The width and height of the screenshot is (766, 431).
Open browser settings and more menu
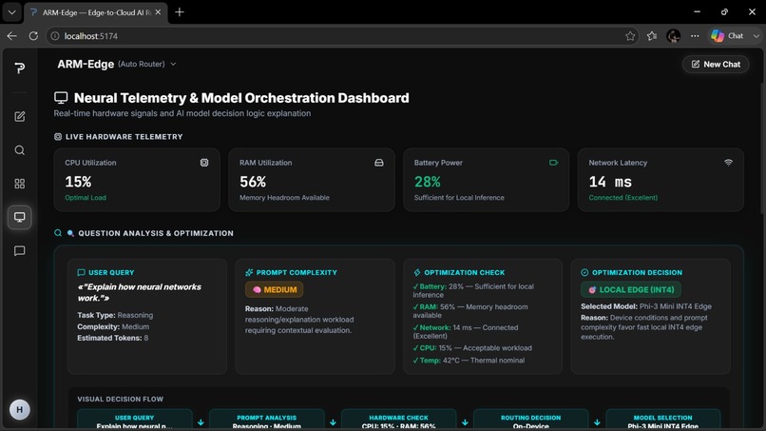point(695,36)
